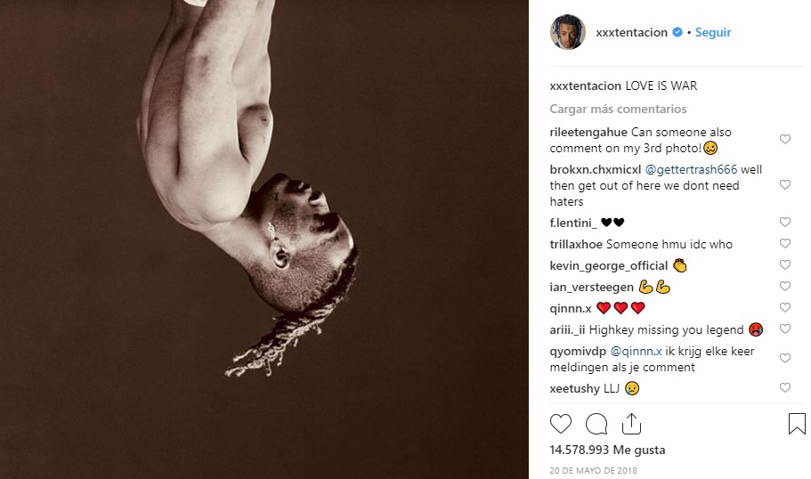Like the post with the heart icon
The image size is (811, 479).
pyautogui.click(x=561, y=423)
